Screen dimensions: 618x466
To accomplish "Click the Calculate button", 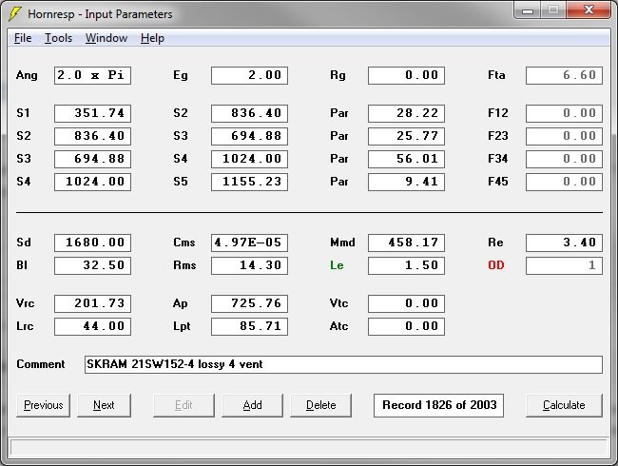I will coord(564,405).
